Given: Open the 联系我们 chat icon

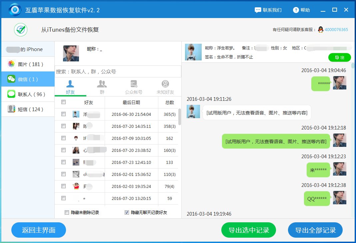Looking at the screenshot, I should click(x=258, y=10).
